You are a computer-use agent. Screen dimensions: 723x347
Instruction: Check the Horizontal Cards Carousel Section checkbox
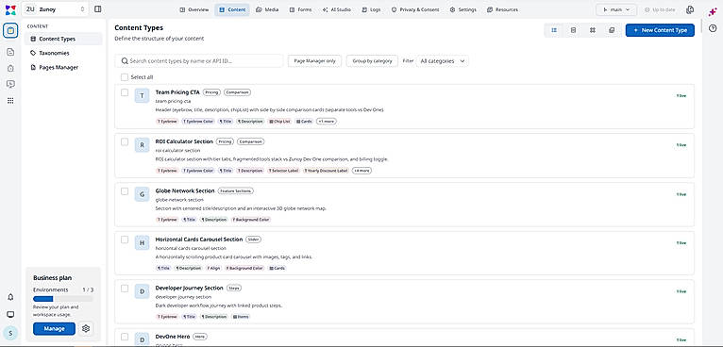125,240
